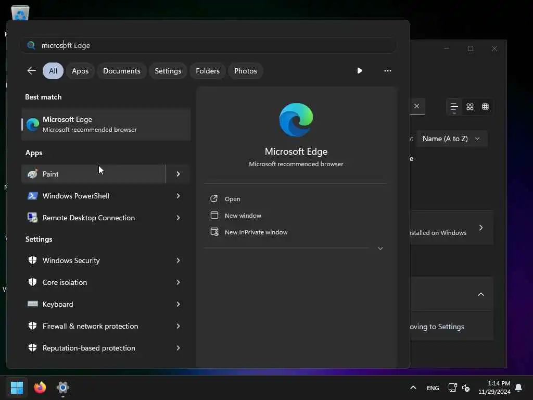Select grid view in Settings window
This screenshot has width=533, height=400.
click(470, 107)
